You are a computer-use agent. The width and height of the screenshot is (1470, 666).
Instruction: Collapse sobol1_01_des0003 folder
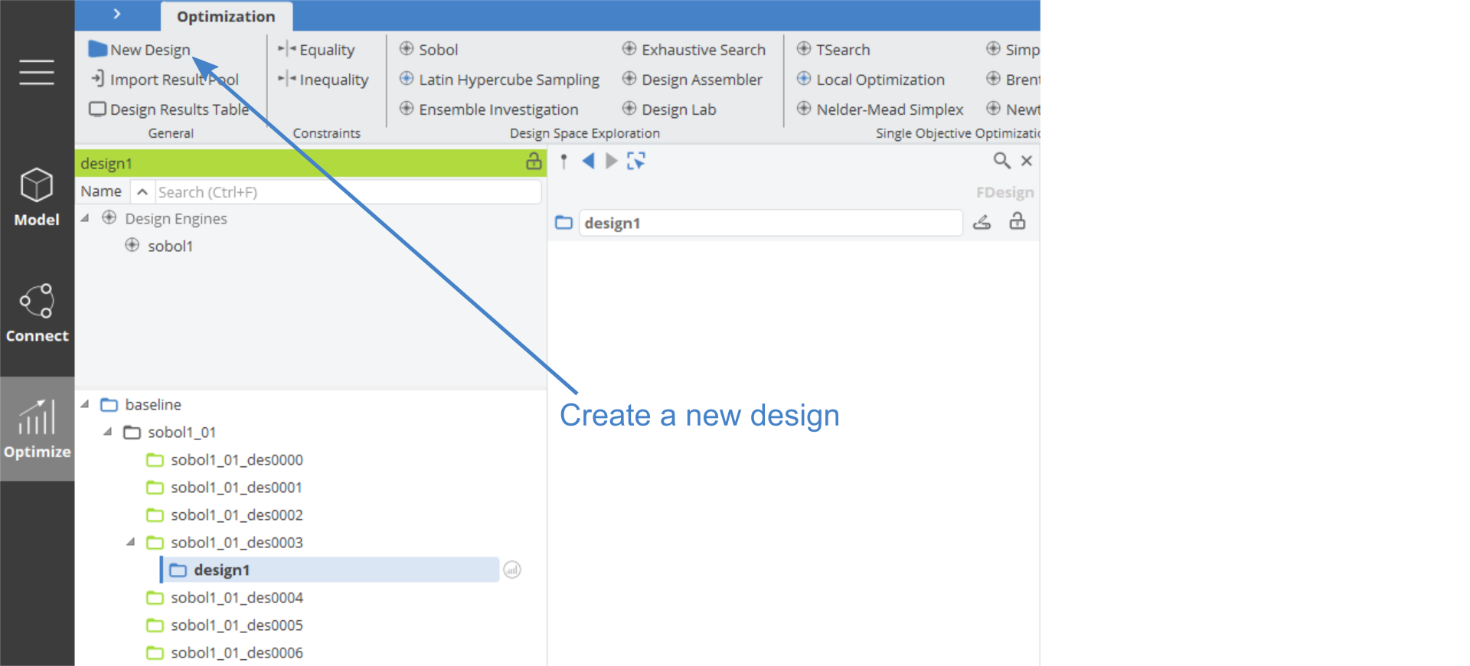pyautogui.click(x=131, y=541)
